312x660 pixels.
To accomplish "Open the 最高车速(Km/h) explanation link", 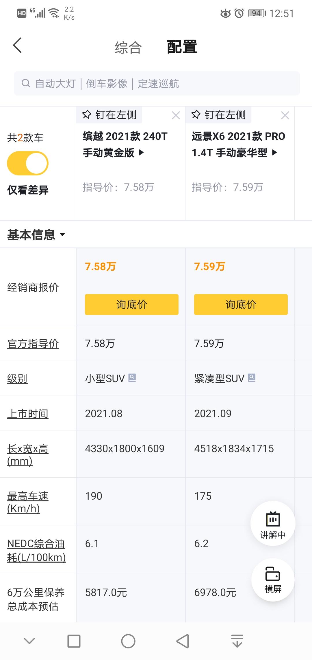I will pos(28,502).
